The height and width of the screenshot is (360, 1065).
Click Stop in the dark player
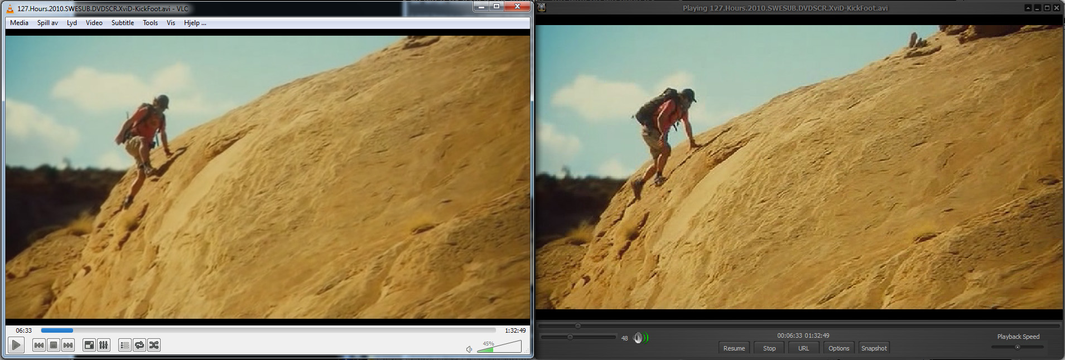[769, 348]
